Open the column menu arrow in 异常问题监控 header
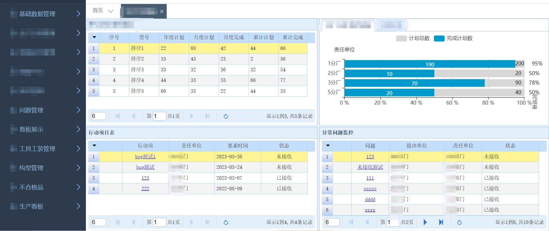 pos(328,146)
